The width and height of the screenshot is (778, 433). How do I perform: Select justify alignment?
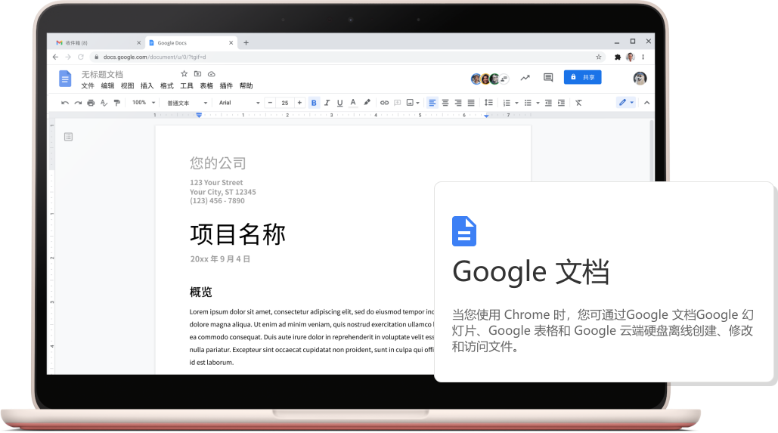pyautogui.click(x=471, y=103)
